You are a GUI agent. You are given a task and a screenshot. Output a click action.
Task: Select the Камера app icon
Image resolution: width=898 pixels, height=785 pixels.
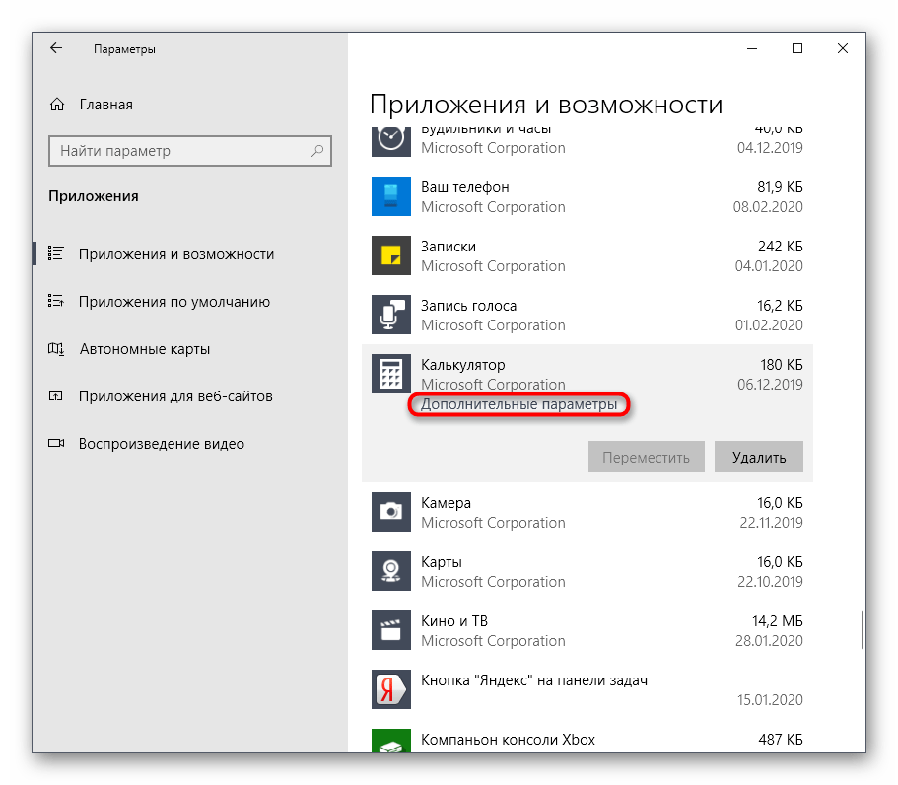click(x=390, y=512)
